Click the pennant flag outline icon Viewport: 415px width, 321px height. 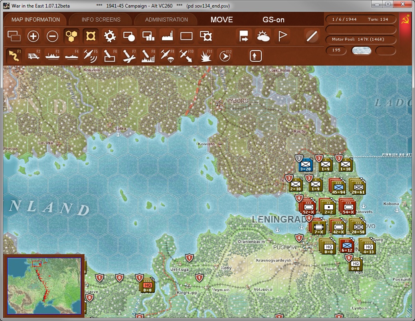[283, 36]
